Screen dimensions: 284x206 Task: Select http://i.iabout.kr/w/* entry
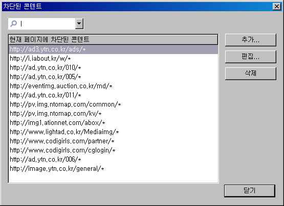pos(113,59)
